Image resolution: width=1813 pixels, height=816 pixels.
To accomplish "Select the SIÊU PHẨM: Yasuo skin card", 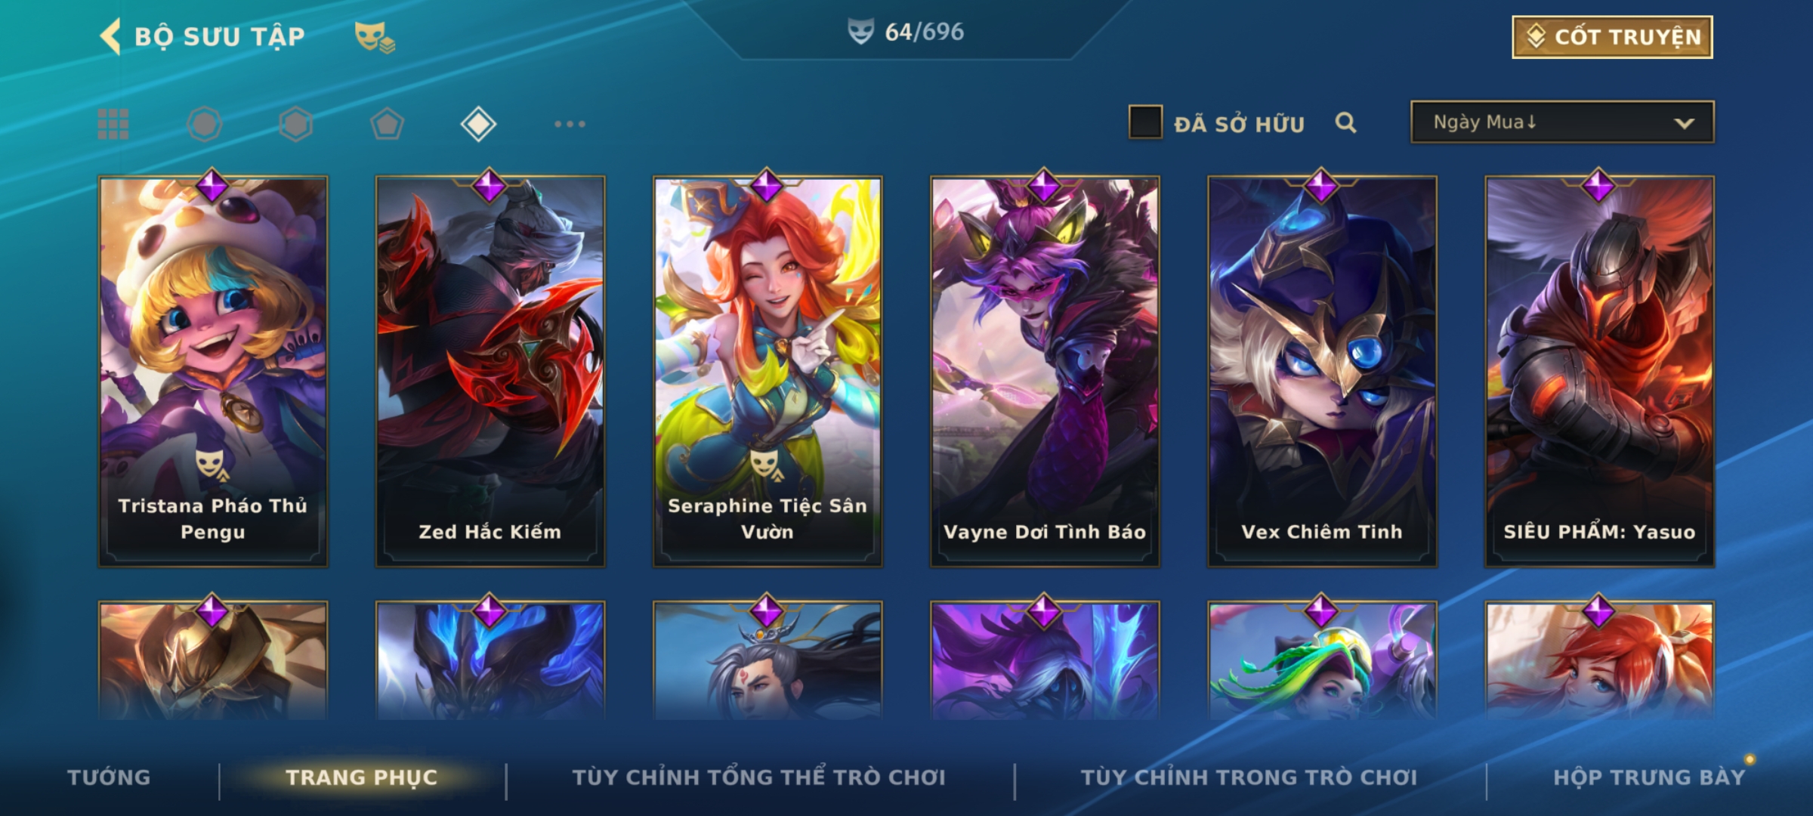I will coord(1599,371).
